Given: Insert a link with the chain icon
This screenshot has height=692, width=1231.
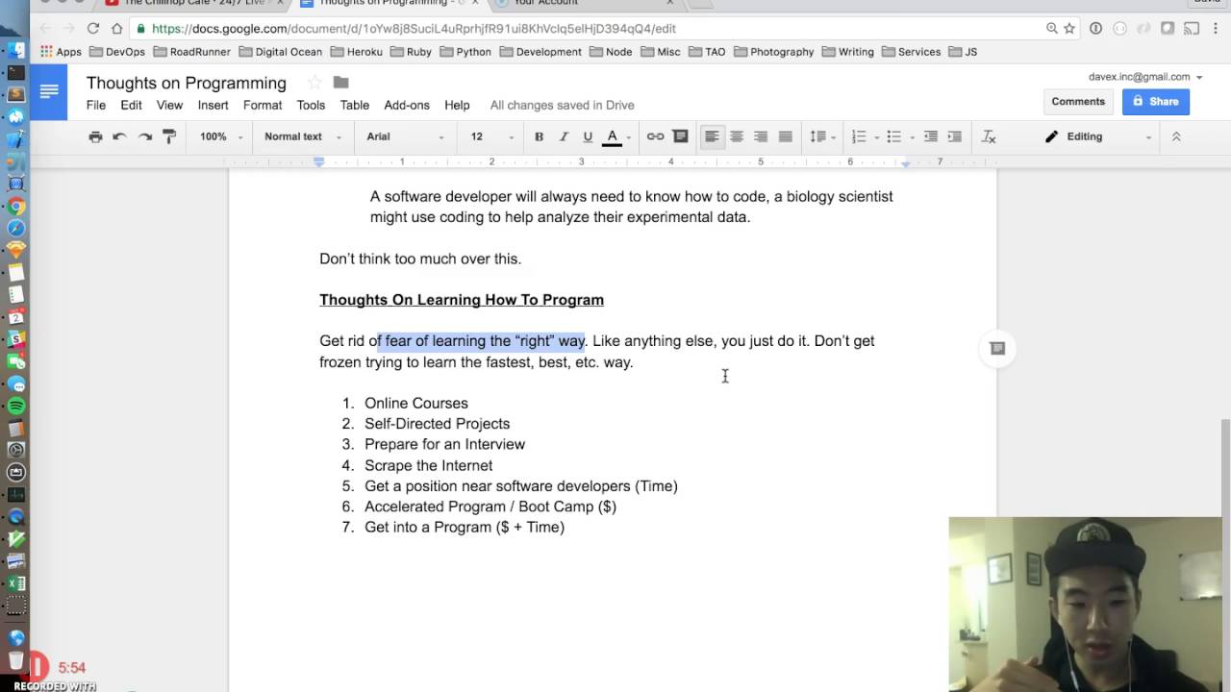Looking at the screenshot, I should (655, 136).
